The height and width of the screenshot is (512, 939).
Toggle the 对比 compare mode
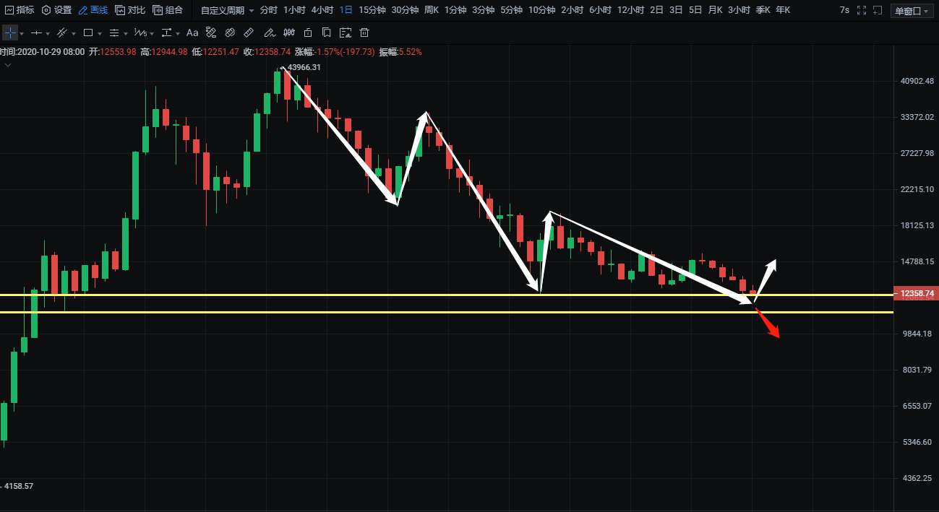(x=130, y=10)
